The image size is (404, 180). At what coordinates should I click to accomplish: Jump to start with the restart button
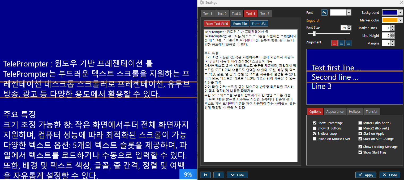(x=205, y=175)
